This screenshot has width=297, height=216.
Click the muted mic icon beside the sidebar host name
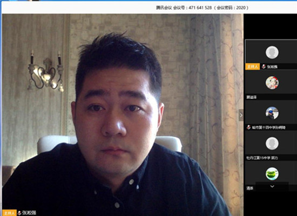point(264,66)
